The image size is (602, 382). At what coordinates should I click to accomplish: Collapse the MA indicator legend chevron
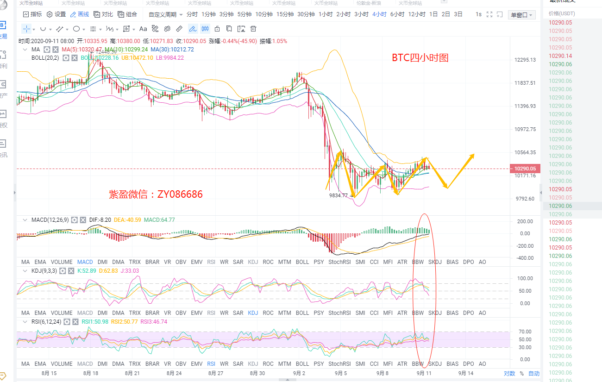[x=24, y=50]
